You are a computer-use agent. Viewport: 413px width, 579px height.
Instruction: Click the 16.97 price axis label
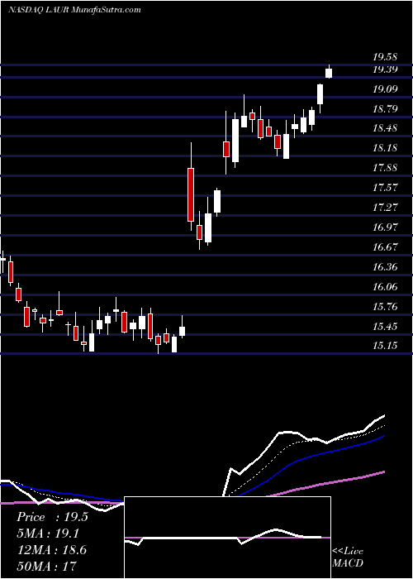384,227
